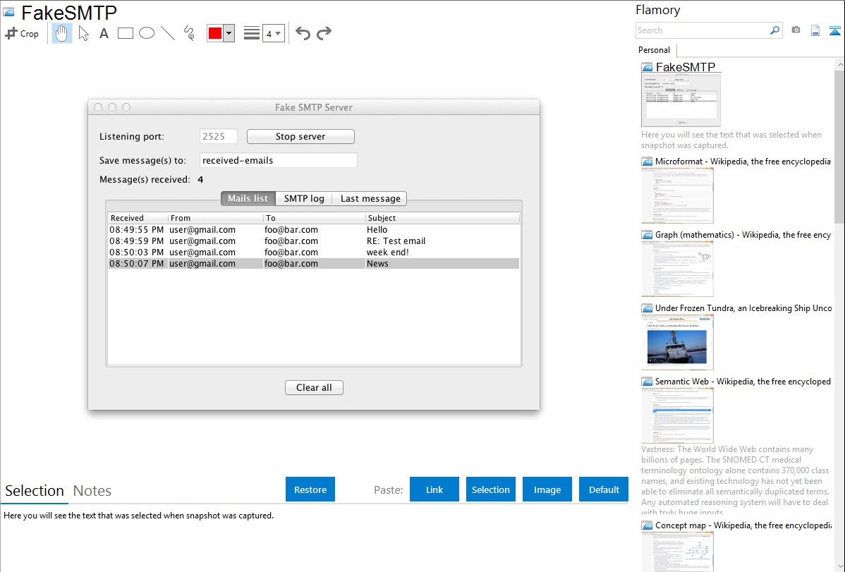Click the Paste Image button
The width and height of the screenshot is (845, 572).
pyautogui.click(x=547, y=489)
